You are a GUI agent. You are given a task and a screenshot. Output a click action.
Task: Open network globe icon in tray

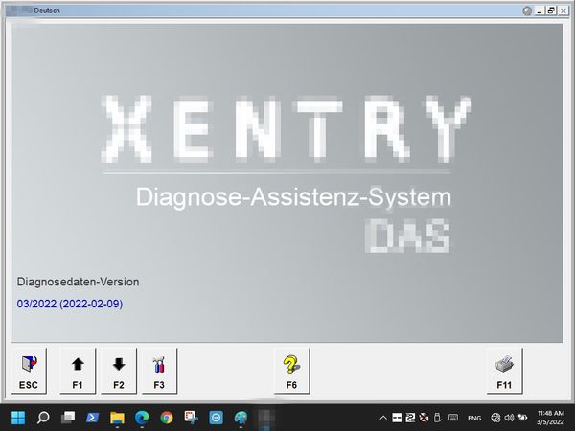pyautogui.click(x=495, y=418)
